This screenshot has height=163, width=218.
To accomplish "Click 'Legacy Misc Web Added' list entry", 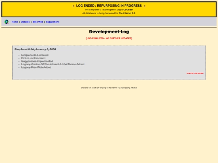I will coord(36,67).
